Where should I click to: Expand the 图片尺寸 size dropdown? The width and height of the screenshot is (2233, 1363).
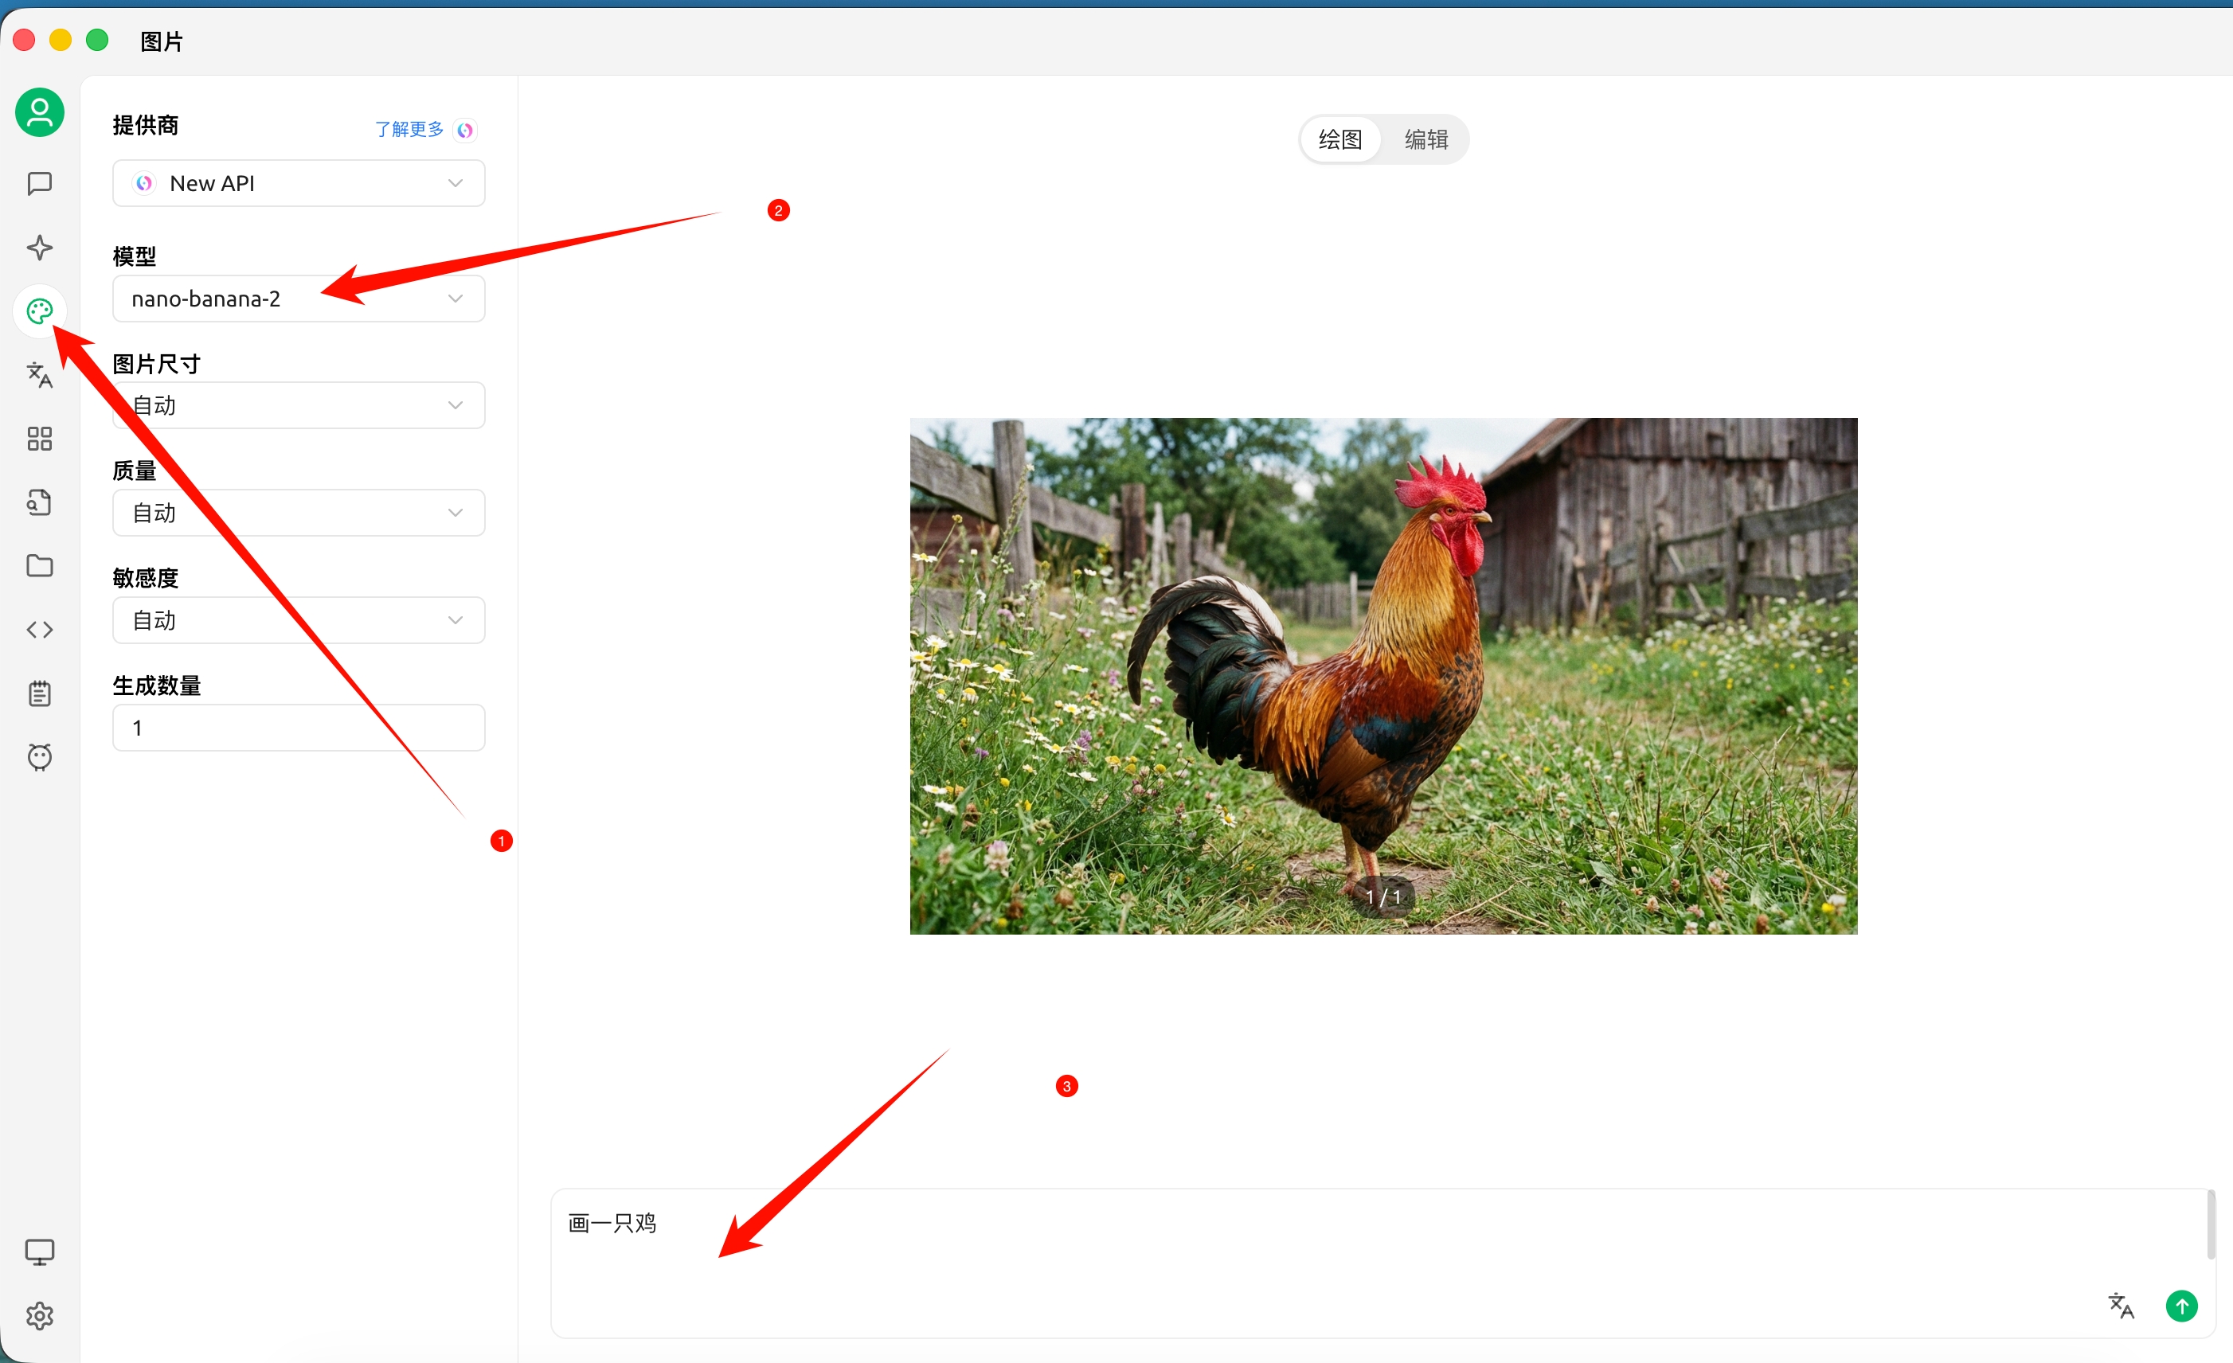tap(298, 405)
